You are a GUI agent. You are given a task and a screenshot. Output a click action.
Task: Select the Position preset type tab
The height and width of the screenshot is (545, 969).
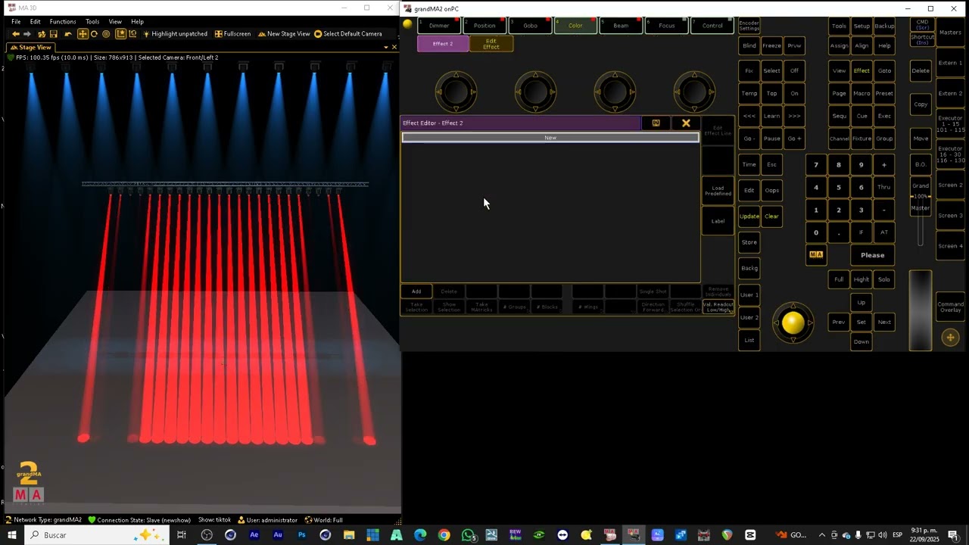tap(484, 26)
